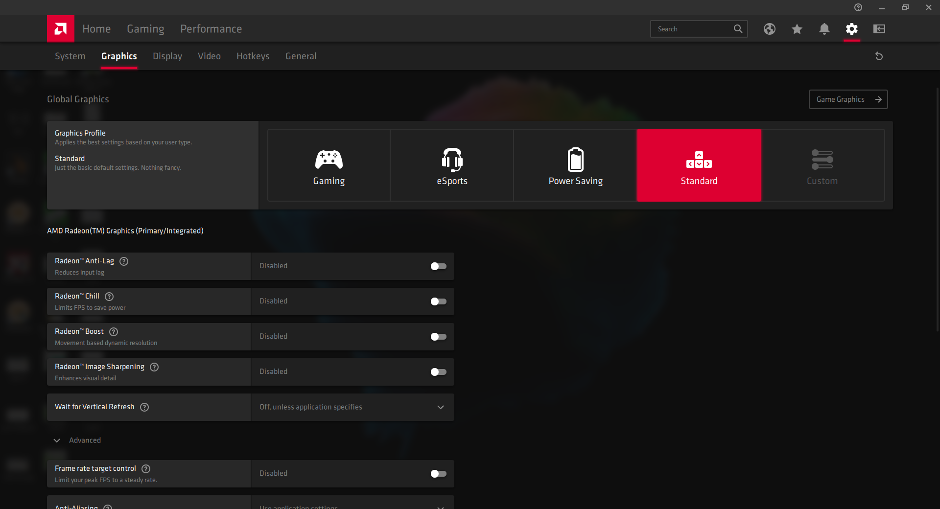Open the web browser globe icon
The image size is (940, 509).
pyautogui.click(x=770, y=29)
